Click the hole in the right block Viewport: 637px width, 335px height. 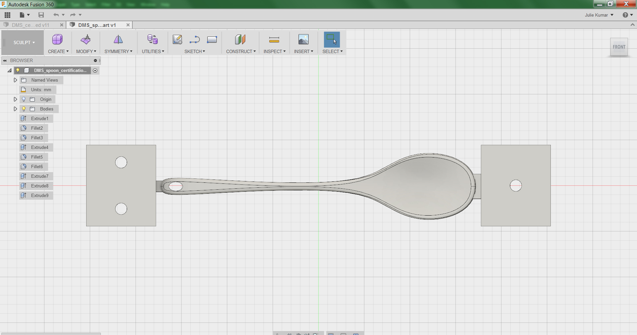(x=516, y=186)
